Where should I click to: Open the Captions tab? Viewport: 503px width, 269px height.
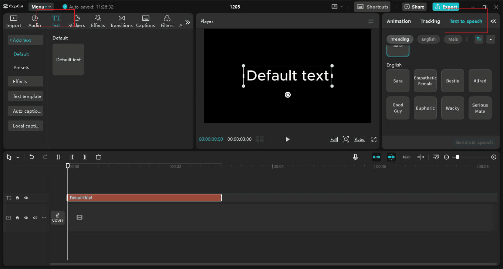tap(145, 21)
